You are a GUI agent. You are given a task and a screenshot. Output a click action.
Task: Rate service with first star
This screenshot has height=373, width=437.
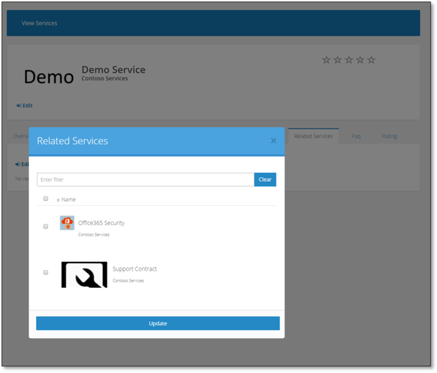326,60
